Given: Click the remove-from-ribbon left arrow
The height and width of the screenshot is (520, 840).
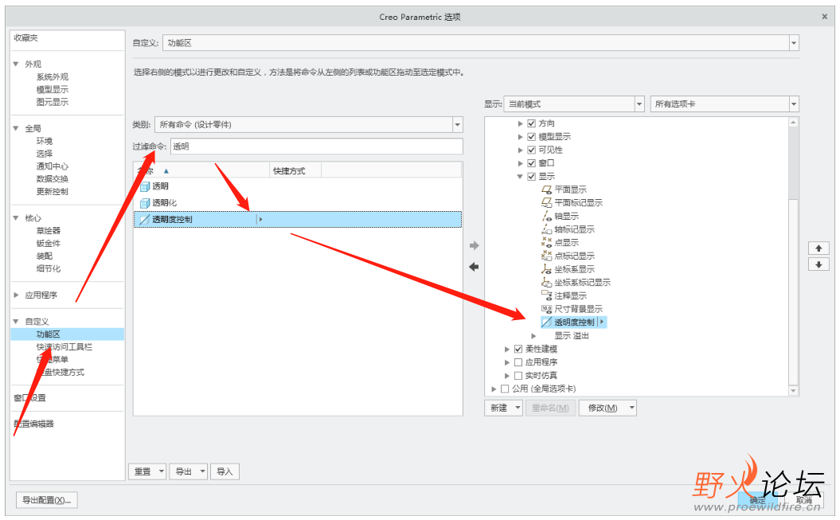Looking at the screenshot, I should click(474, 267).
